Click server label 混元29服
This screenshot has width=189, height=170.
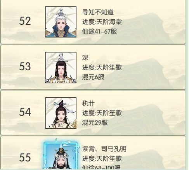(95, 122)
